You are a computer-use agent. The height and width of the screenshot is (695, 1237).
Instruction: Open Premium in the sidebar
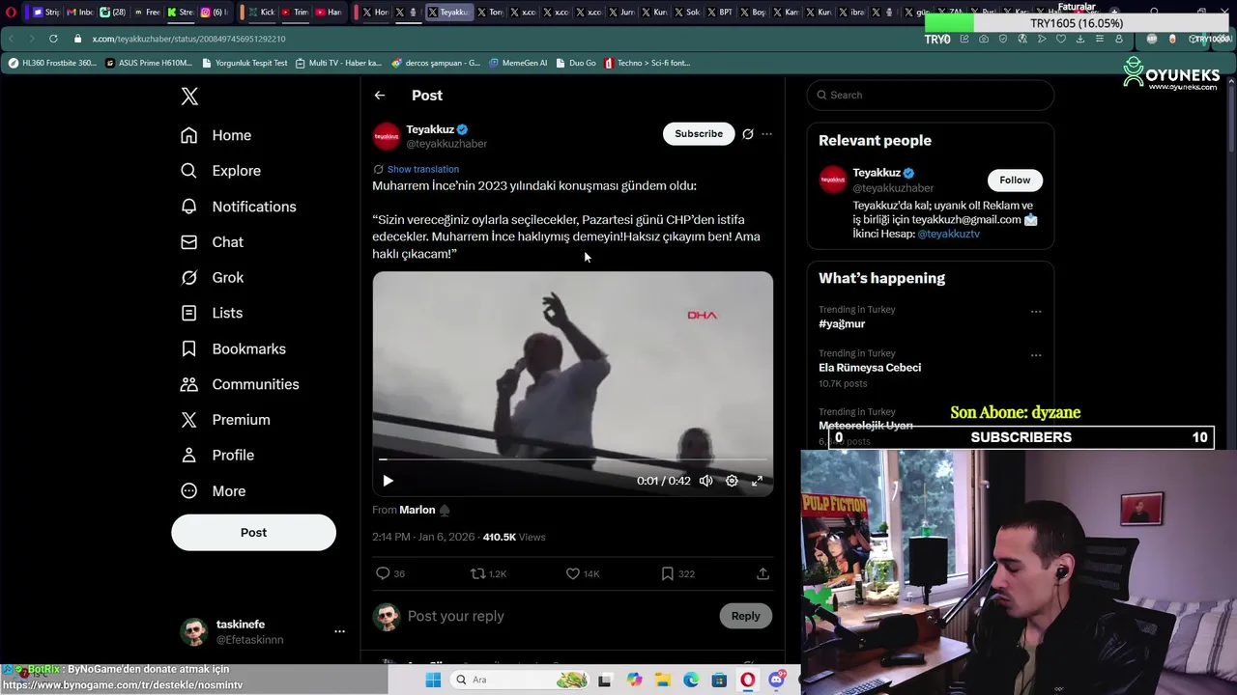click(225, 420)
